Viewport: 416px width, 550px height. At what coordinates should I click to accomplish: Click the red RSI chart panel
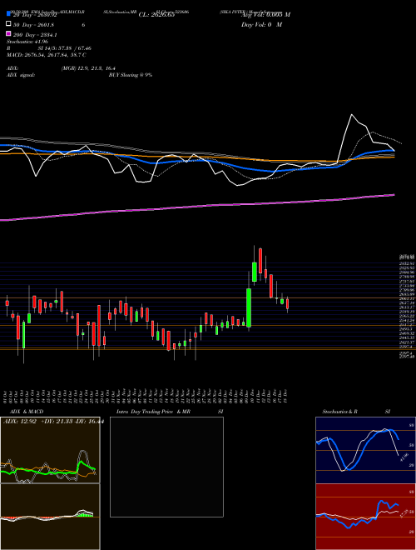[x=365, y=517]
